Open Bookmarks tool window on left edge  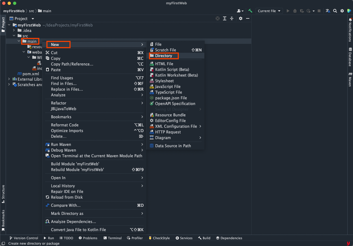[3, 220]
